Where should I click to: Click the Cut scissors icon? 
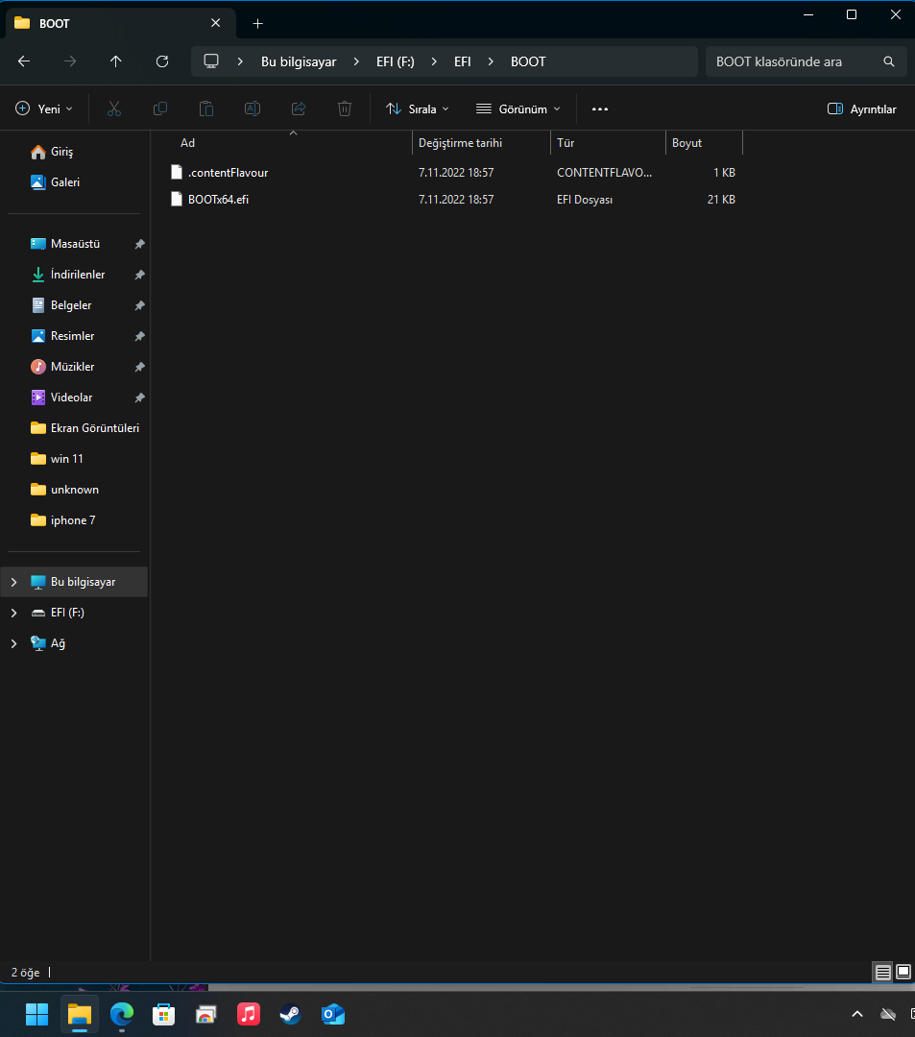[x=114, y=109]
